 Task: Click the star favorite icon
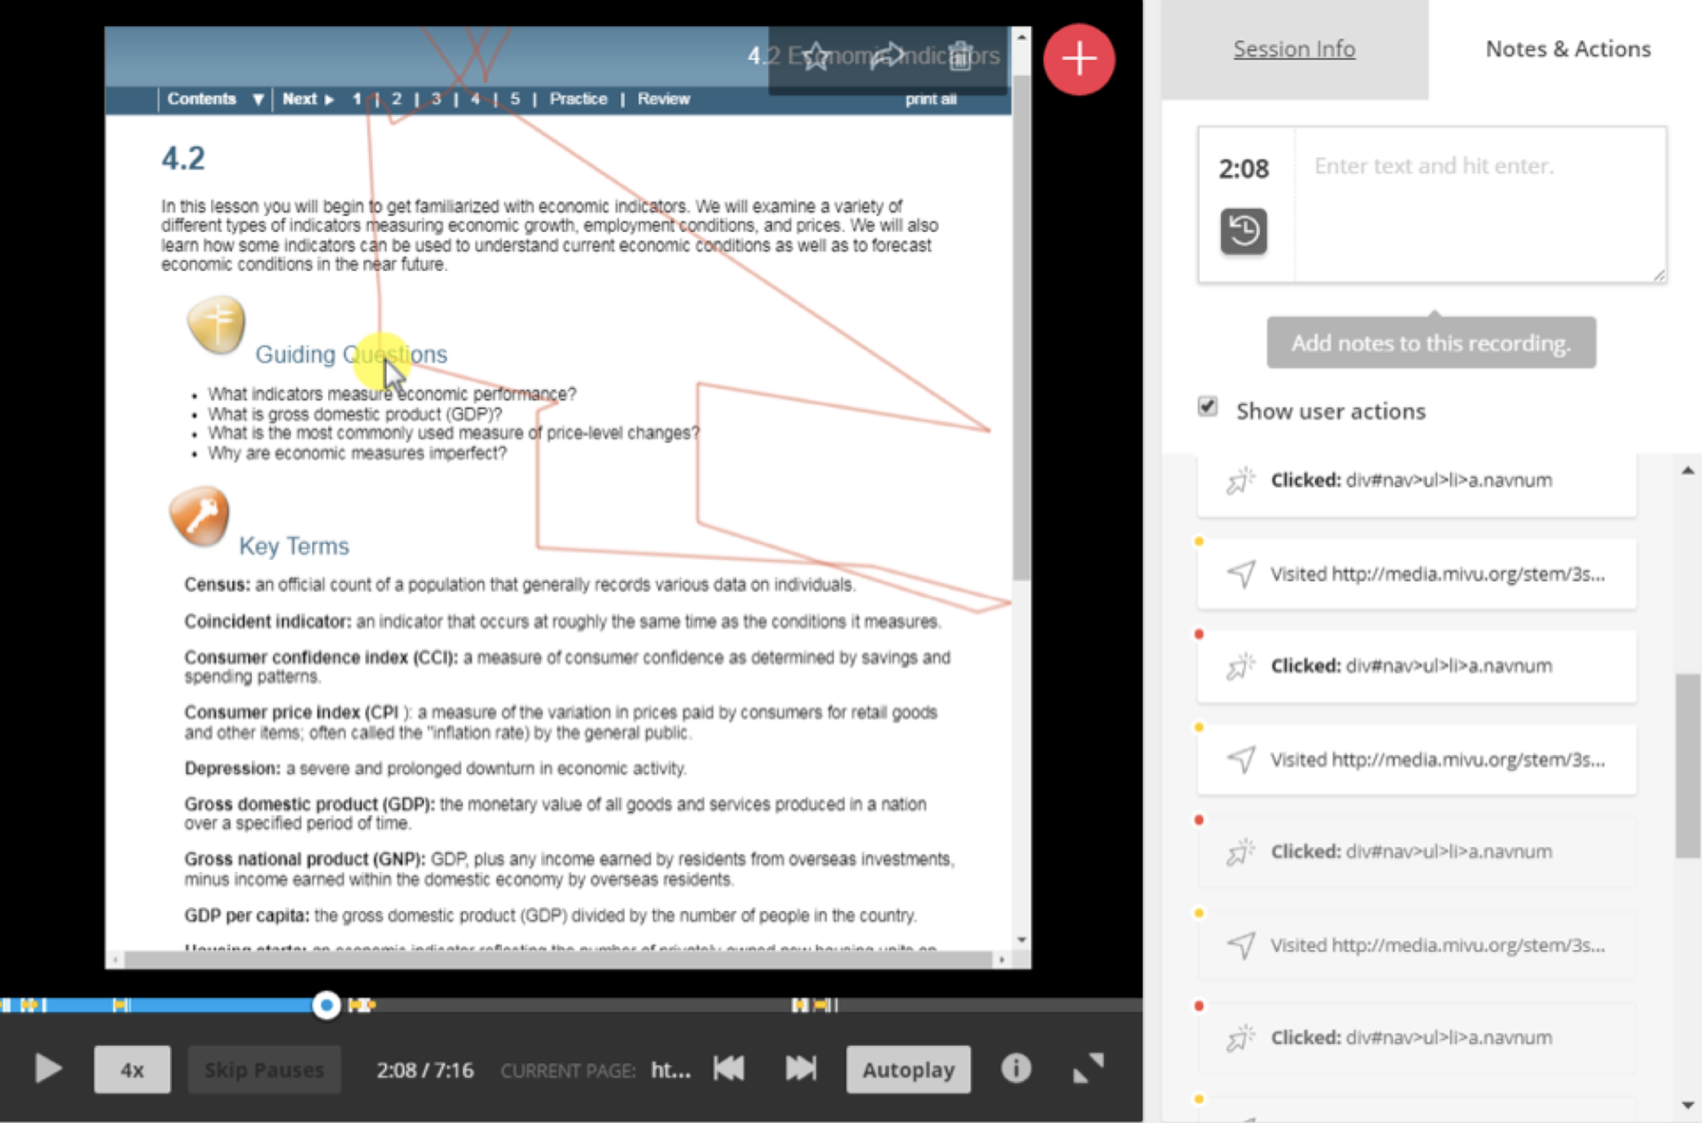[815, 56]
